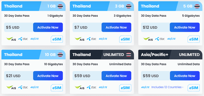
Task: Click the AIS logo on the 10 GB plan
Action: [11, 87]
